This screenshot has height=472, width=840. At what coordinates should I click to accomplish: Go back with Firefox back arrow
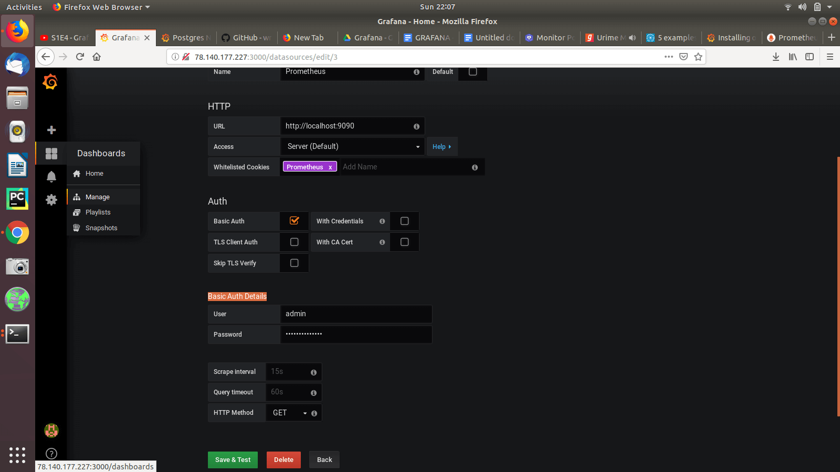[46, 57]
